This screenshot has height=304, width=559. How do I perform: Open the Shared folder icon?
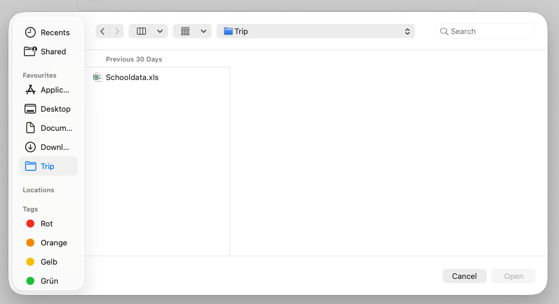[30, 51]
